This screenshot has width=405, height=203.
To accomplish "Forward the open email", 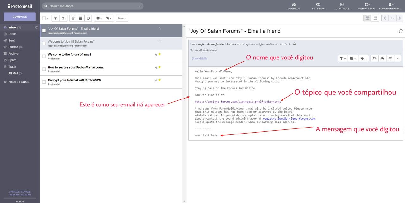I will [x=390, y=58].
